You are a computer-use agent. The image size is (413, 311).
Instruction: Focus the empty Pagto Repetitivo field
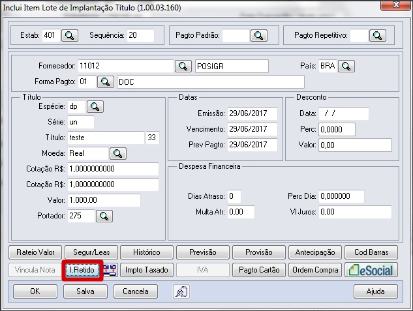[359, 35]
